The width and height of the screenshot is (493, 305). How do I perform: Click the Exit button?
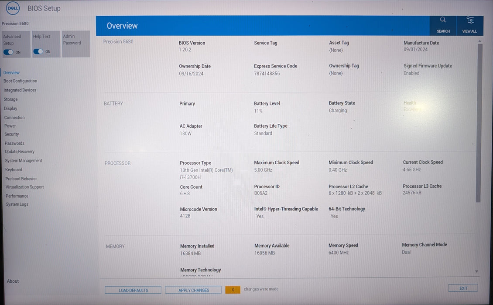[x=463, y=288]
